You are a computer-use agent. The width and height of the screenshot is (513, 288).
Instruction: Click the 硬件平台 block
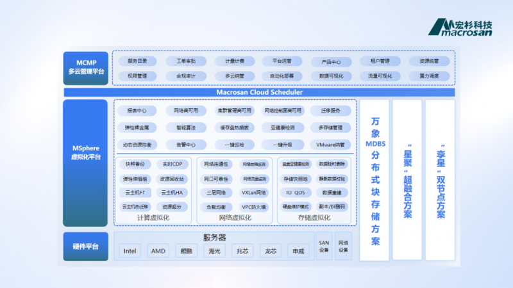pos(86,246)
